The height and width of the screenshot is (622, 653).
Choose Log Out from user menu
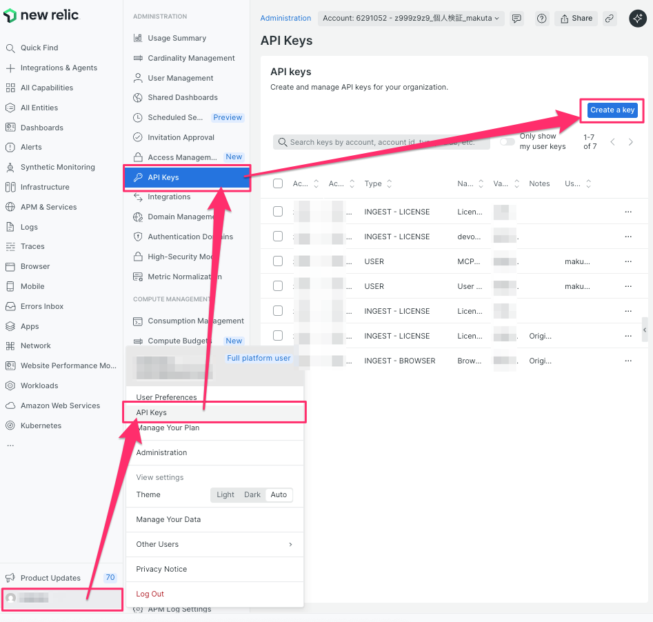pyautogui.click(x=150, y=594)
